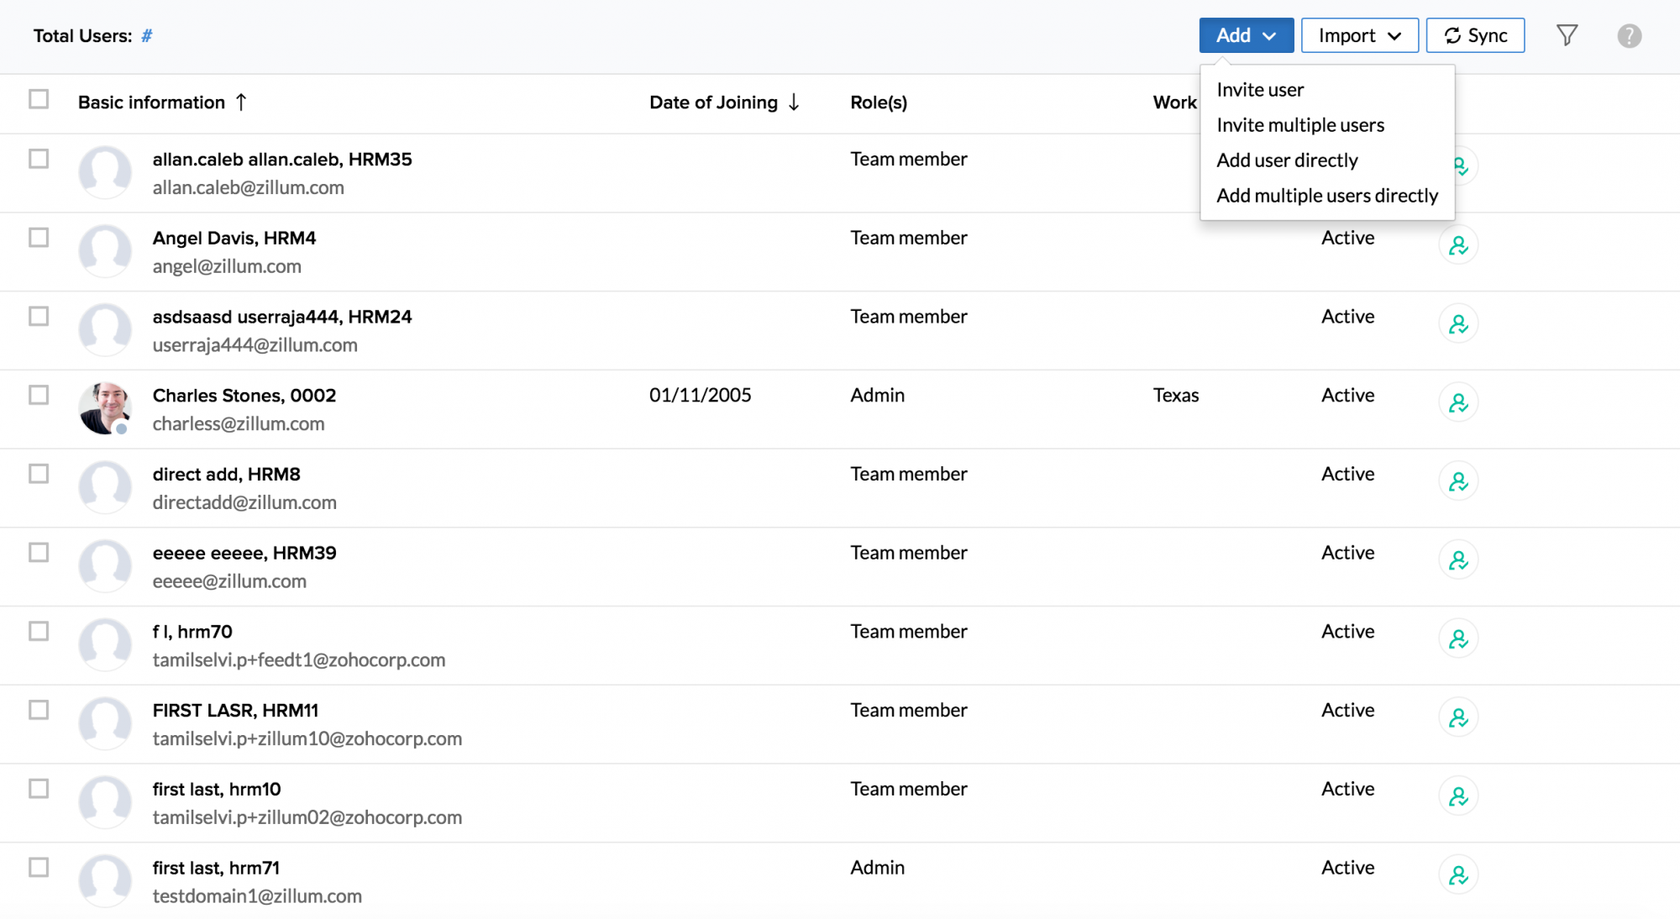Sort ascending by Basic information arrow
This screenshot has height=919, width=1680.
[x=241, y=102]
